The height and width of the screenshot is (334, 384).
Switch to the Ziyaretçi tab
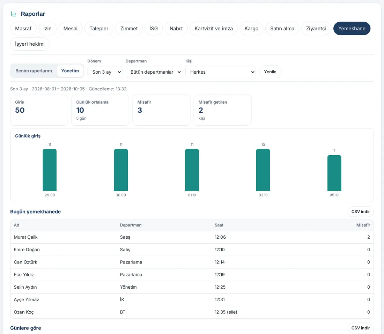tap(316, 28)
